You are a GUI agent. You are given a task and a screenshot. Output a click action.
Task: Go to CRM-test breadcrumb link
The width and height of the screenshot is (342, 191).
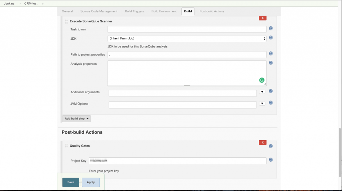pyautogui.click(x=31, y=4)
